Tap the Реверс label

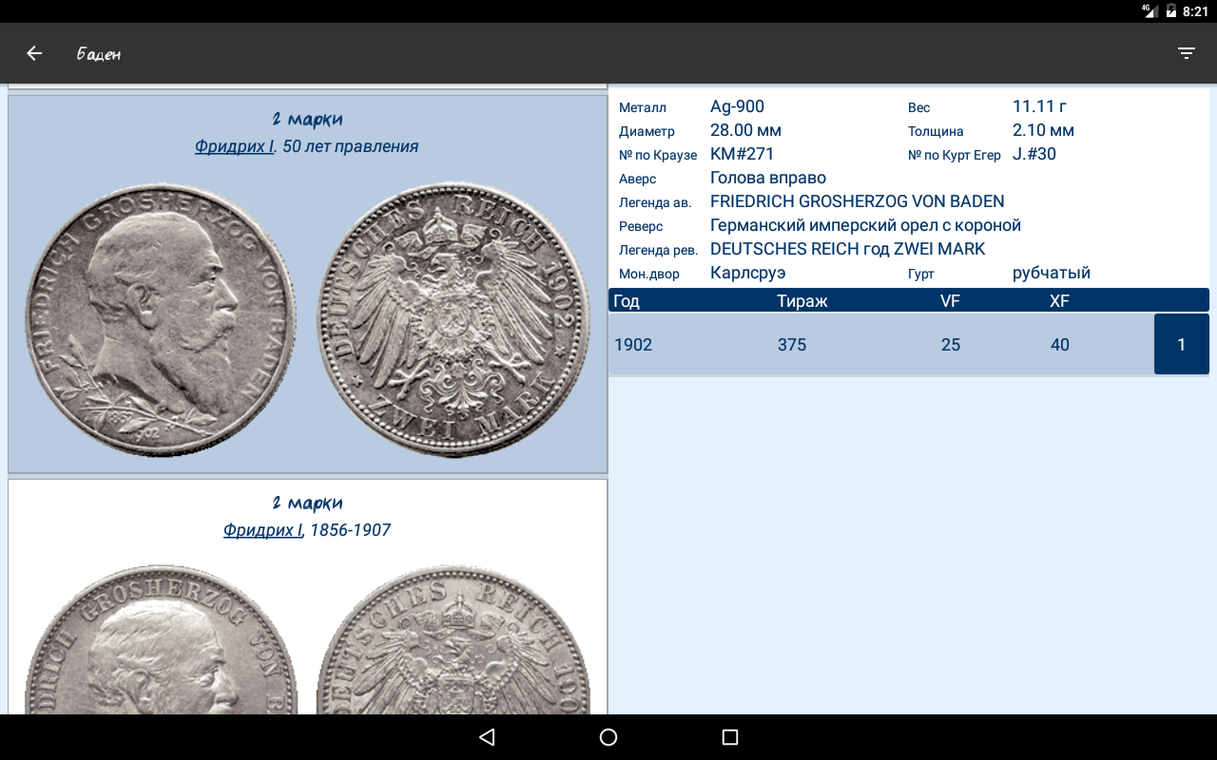tap(641, 226)
